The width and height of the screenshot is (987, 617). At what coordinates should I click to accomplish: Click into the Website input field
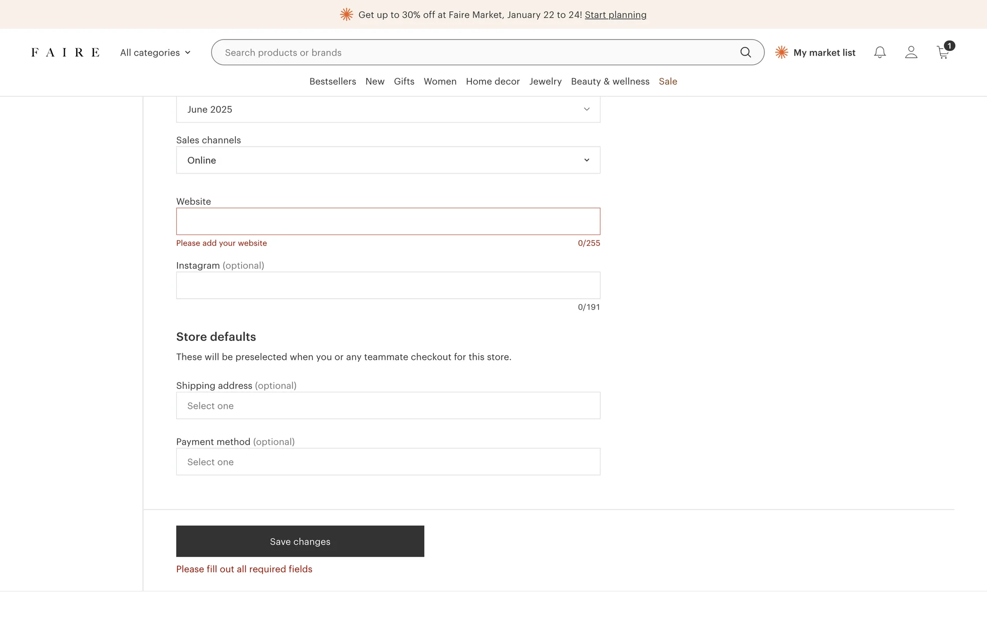point(388,222)
